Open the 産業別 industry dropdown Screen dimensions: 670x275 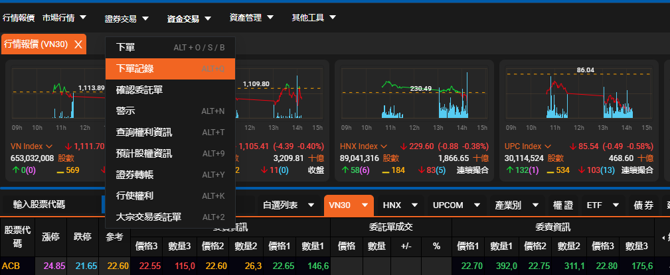coord(516,205)
